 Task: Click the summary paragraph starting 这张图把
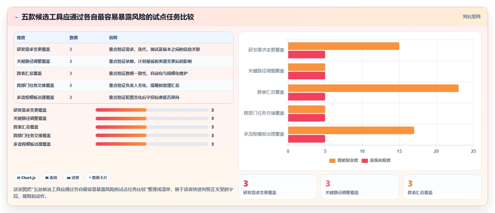(123, 193)
